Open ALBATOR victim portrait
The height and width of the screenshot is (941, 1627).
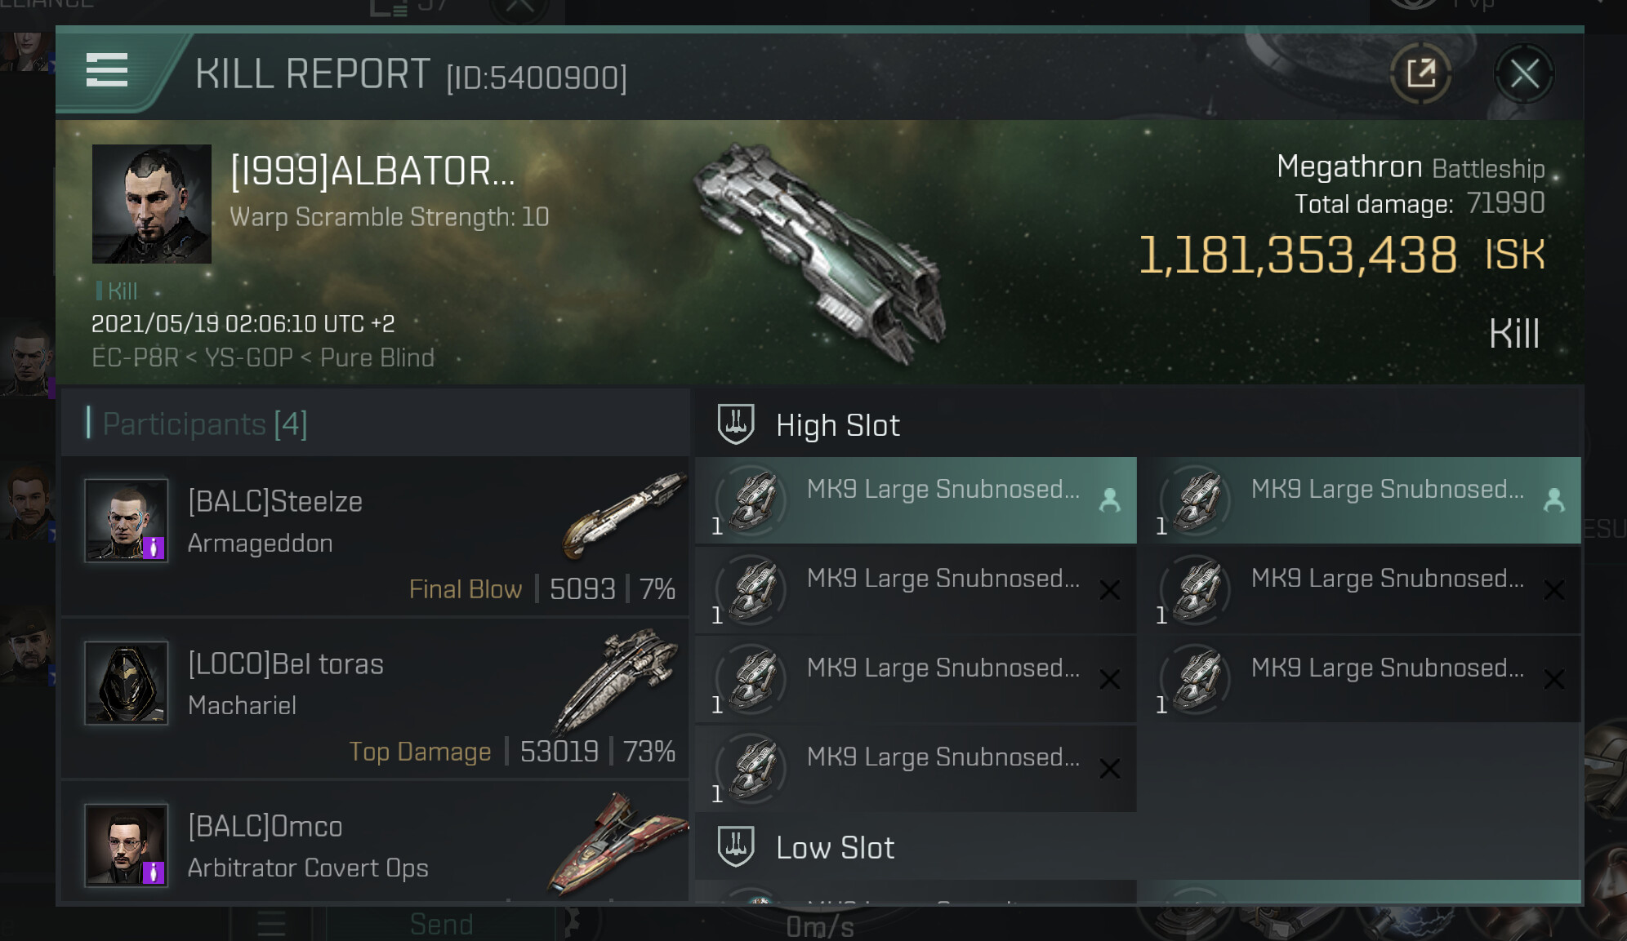152,204
